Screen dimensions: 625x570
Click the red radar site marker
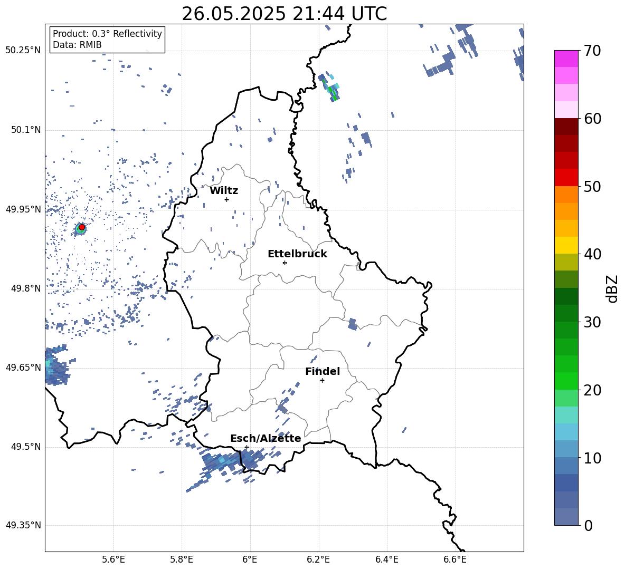pyautogui.click(x=82, y=227)
